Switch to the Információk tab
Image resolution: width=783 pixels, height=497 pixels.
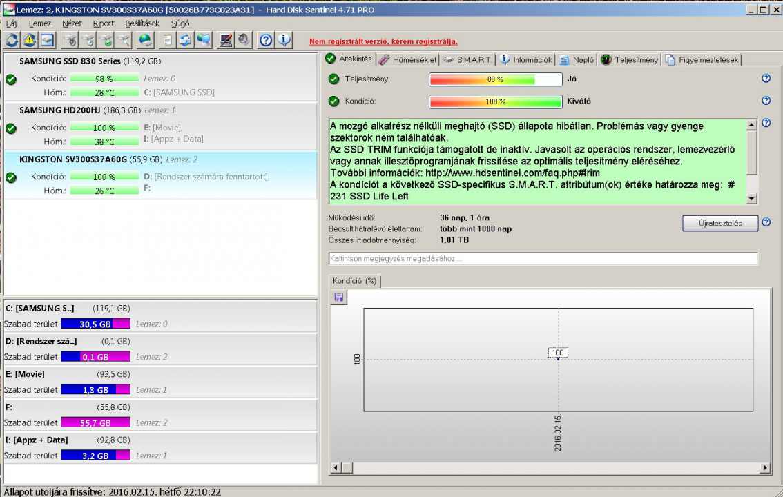(526, 60)
